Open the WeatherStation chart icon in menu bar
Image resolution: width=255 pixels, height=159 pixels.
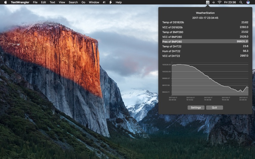208,2
